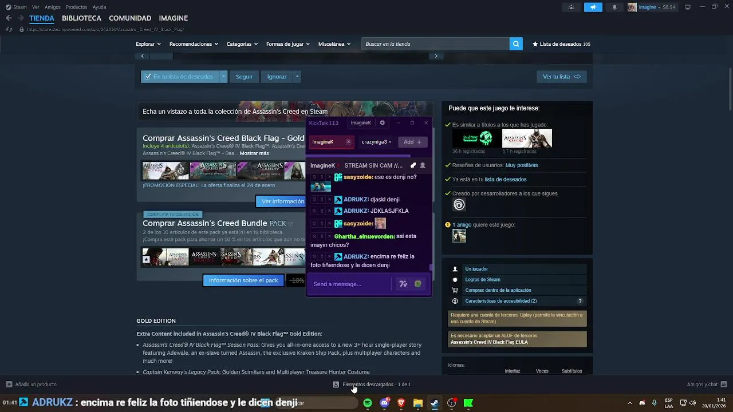This screenshot has height=412, width=733.
Task: Switch to the COMUNIDAD tab
Action: point(130,18)
